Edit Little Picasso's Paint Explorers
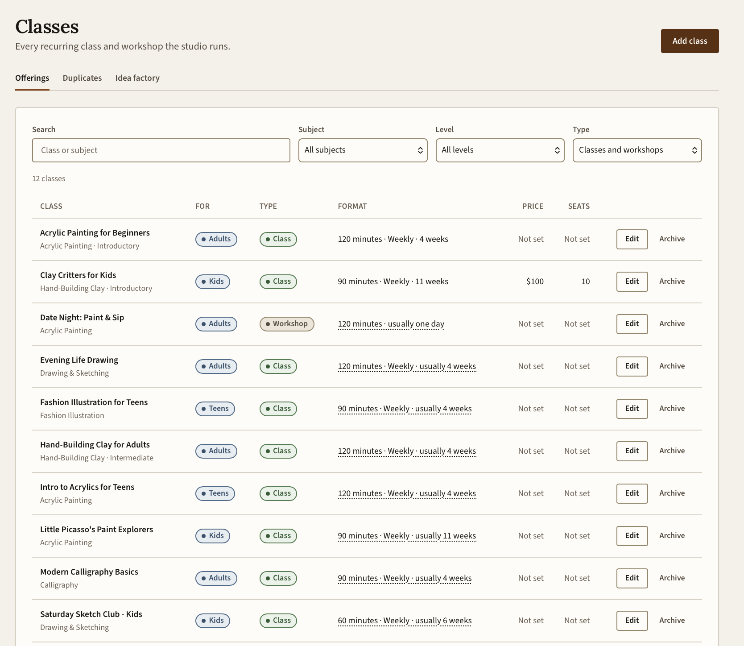744x646 pixels. (632, 536)
